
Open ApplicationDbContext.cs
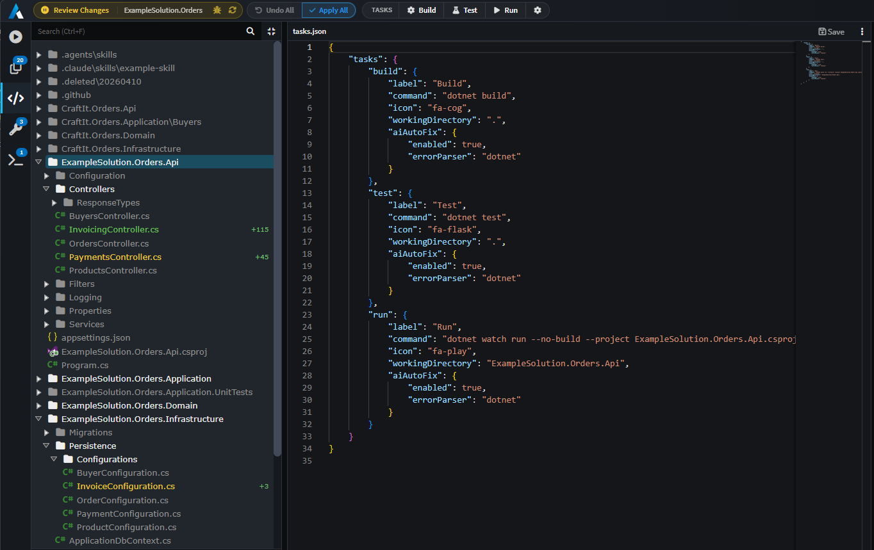(x=120, y=540)
